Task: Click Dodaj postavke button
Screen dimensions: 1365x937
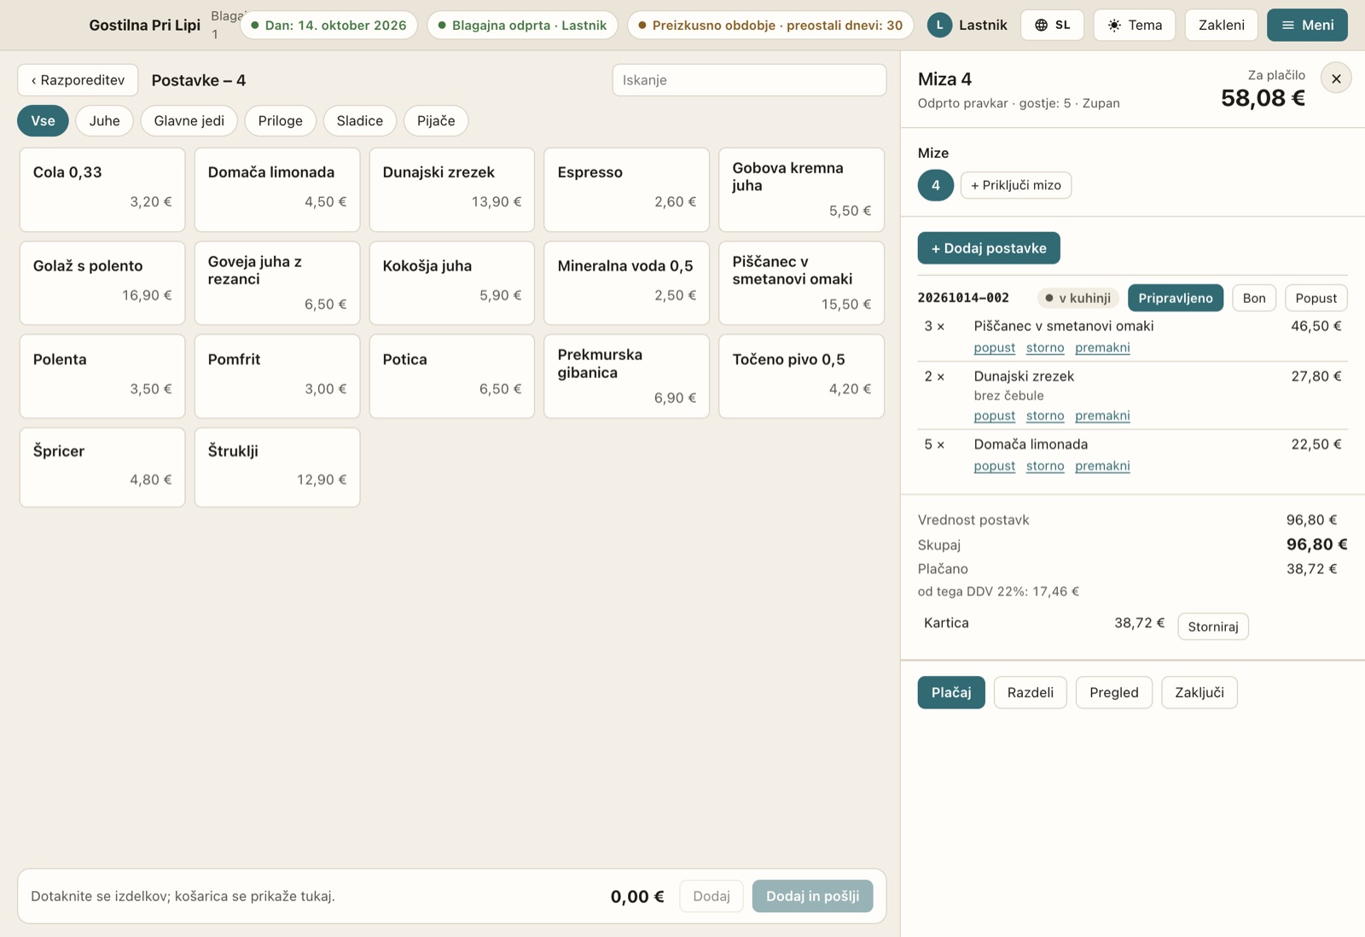Action: [989, 248]
